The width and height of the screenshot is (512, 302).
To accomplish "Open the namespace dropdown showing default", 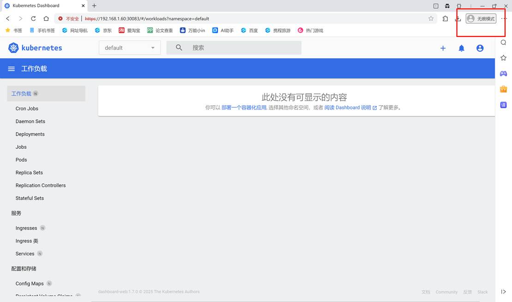I will tap(130, 48).
